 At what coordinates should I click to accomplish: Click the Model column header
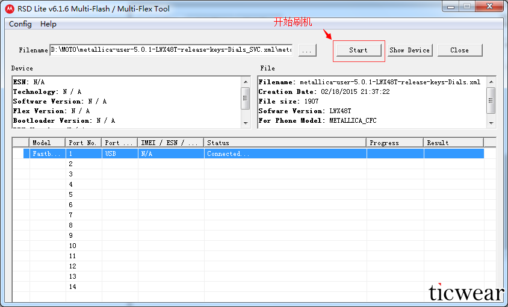pos(47,143)
